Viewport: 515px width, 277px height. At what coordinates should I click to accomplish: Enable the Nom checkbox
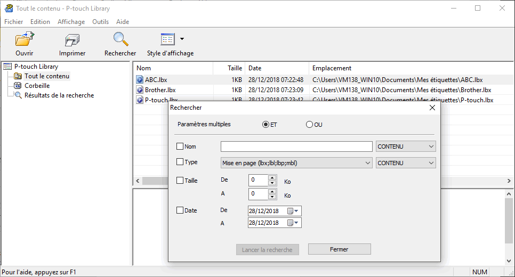tap(180, 146)
